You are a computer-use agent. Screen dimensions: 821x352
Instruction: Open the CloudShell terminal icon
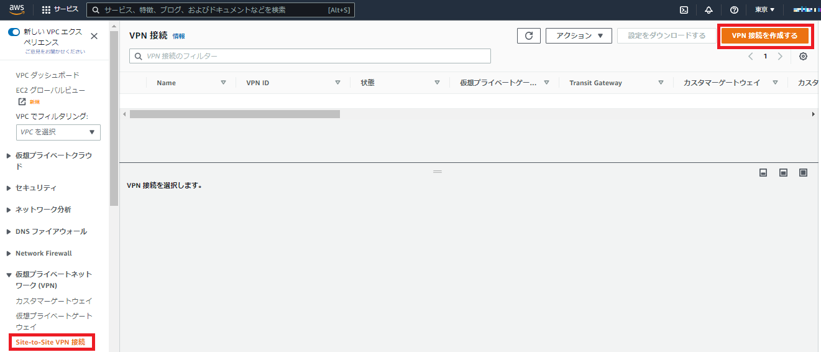coord(684,10)
